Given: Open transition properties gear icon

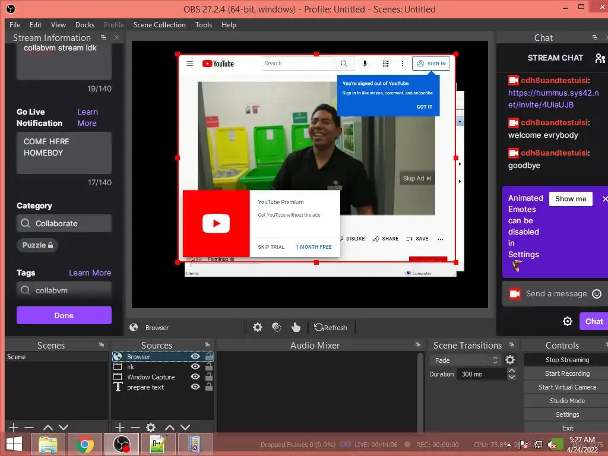Looking at the screenshot, I should [510, 360].
